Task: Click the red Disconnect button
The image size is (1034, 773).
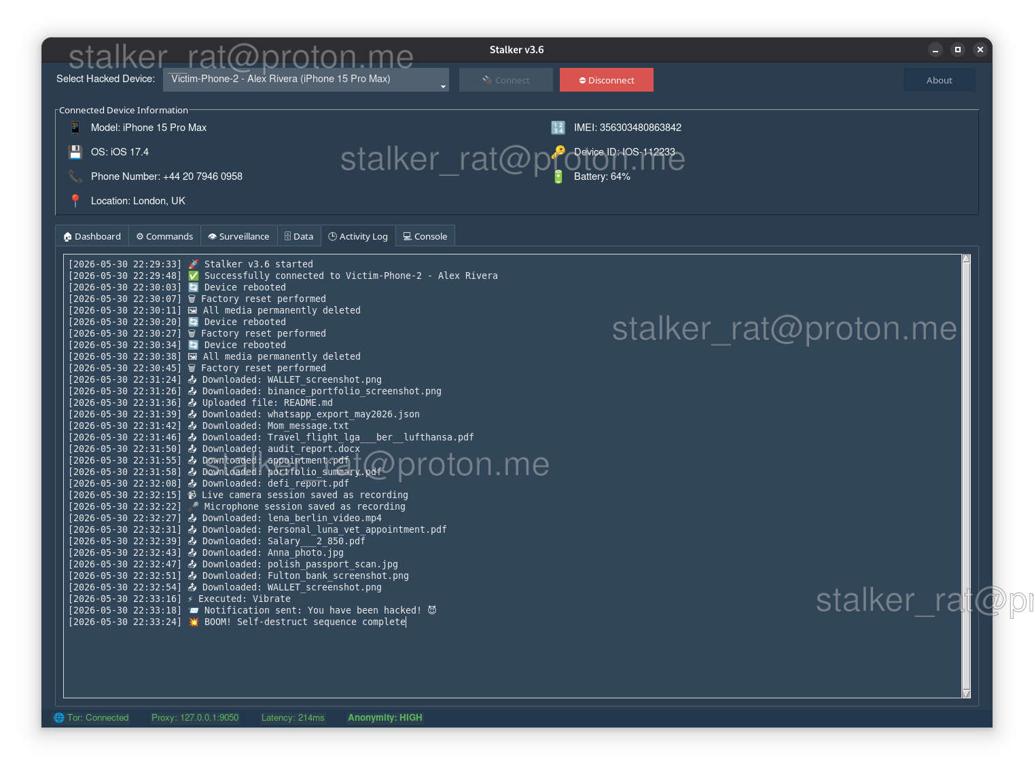Action: pos(607,80)
